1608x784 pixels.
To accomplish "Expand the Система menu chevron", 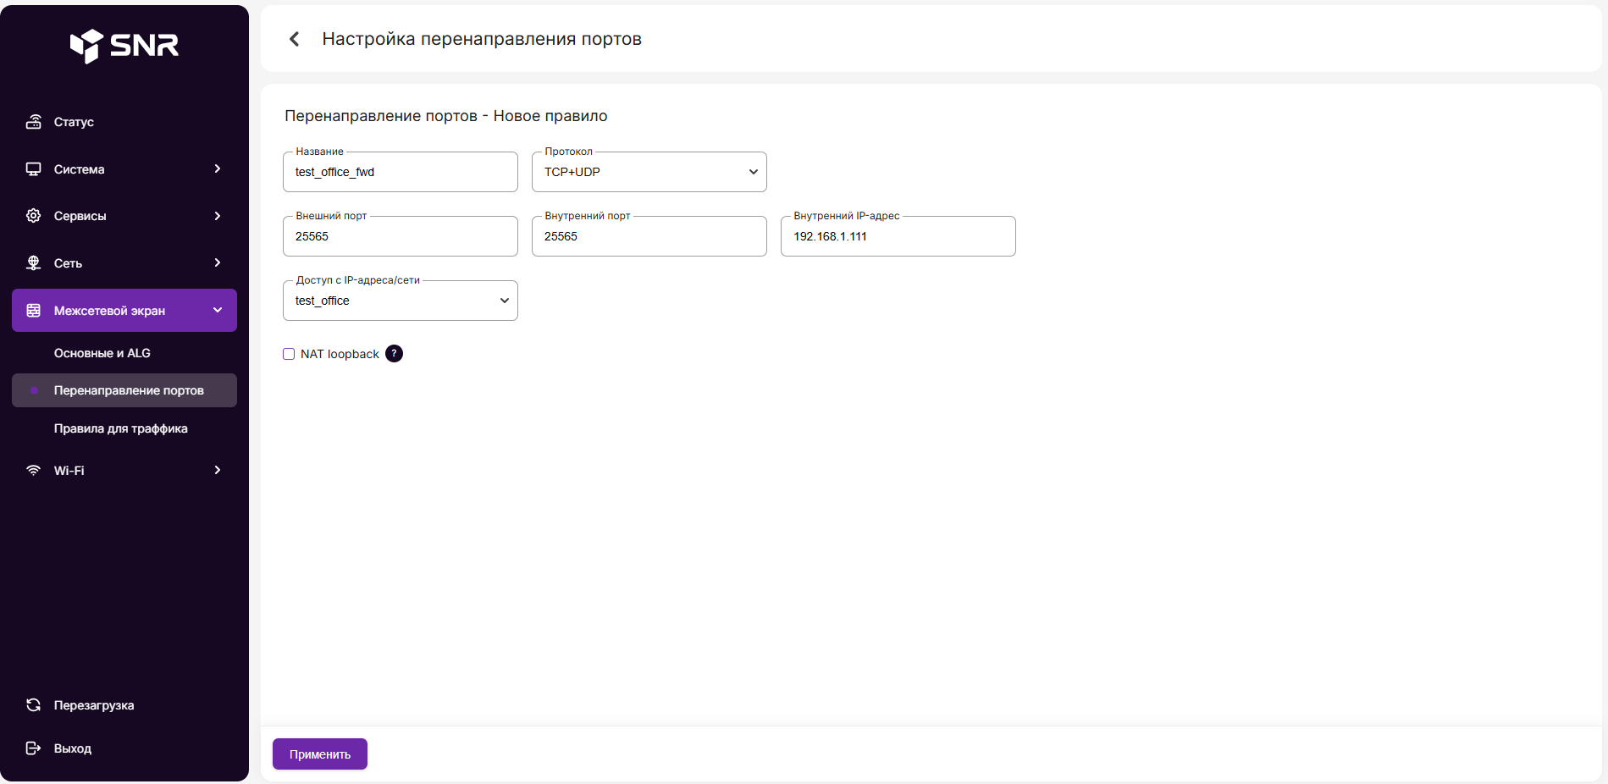I will click(x=218, y=169).
